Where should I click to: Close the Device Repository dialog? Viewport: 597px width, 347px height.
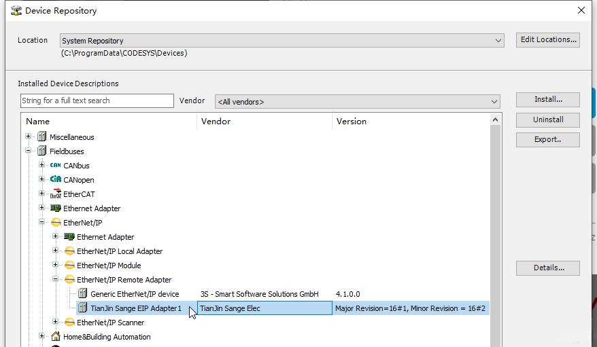[x=581, y=10]
